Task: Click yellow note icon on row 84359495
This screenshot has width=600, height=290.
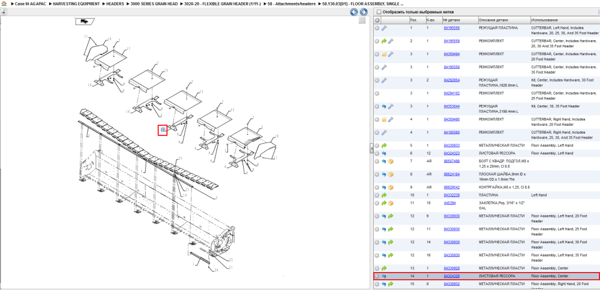Action: pos(384,120)
